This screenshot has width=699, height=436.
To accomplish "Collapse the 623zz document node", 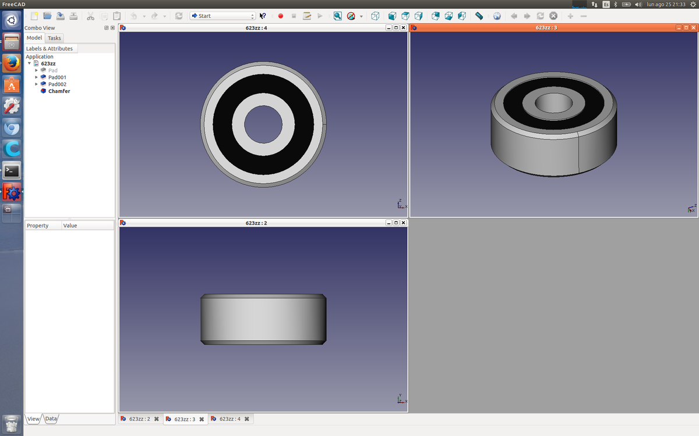I will 30,63.
